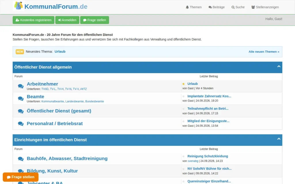The width and height of the screenshot is (295, 184).
Task: Click the Hallo, Gast! greeting text
Action: [274, 19]
